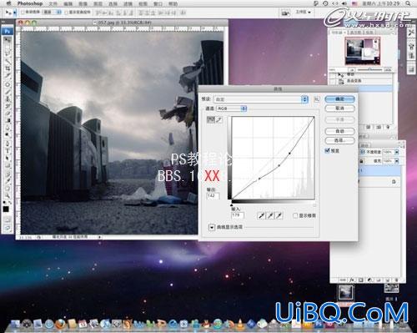Viewport: 417px width, 333px height.
Task: Click the lock icon on the background layer
Action: pos(394,182)
